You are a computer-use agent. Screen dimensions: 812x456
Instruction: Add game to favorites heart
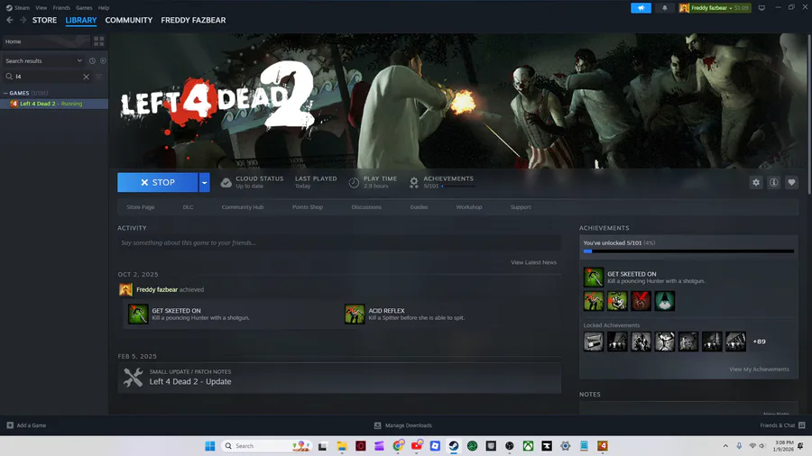point(791,183)
